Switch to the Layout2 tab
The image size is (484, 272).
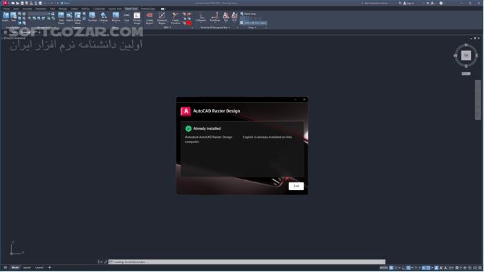(39, 268)
